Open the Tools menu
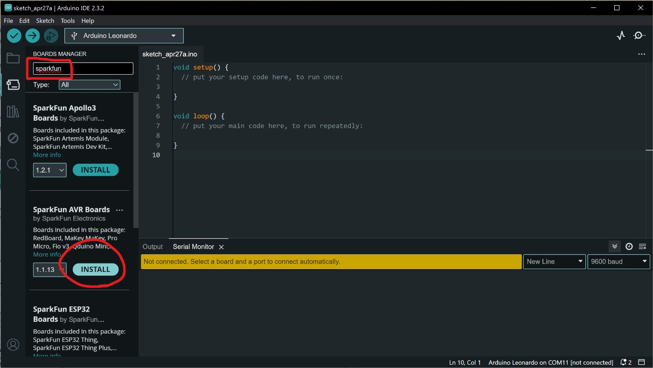The height and width of the screenshot is (368, 653). (x=68, y=21)
